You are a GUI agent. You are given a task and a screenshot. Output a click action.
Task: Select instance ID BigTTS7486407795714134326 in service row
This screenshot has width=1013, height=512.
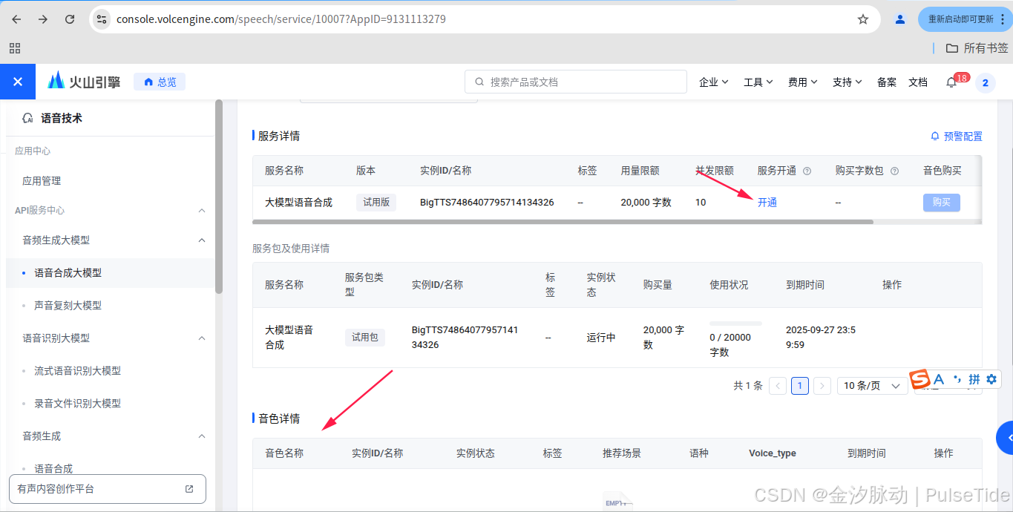point(487,203)
